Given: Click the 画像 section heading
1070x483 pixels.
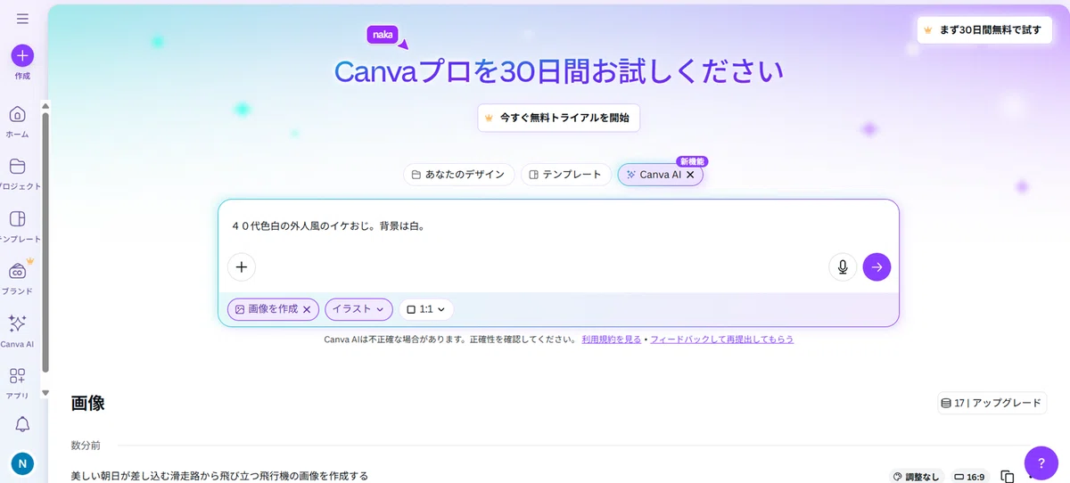Looking at the screenshot, I should click(x=88, y=403).
